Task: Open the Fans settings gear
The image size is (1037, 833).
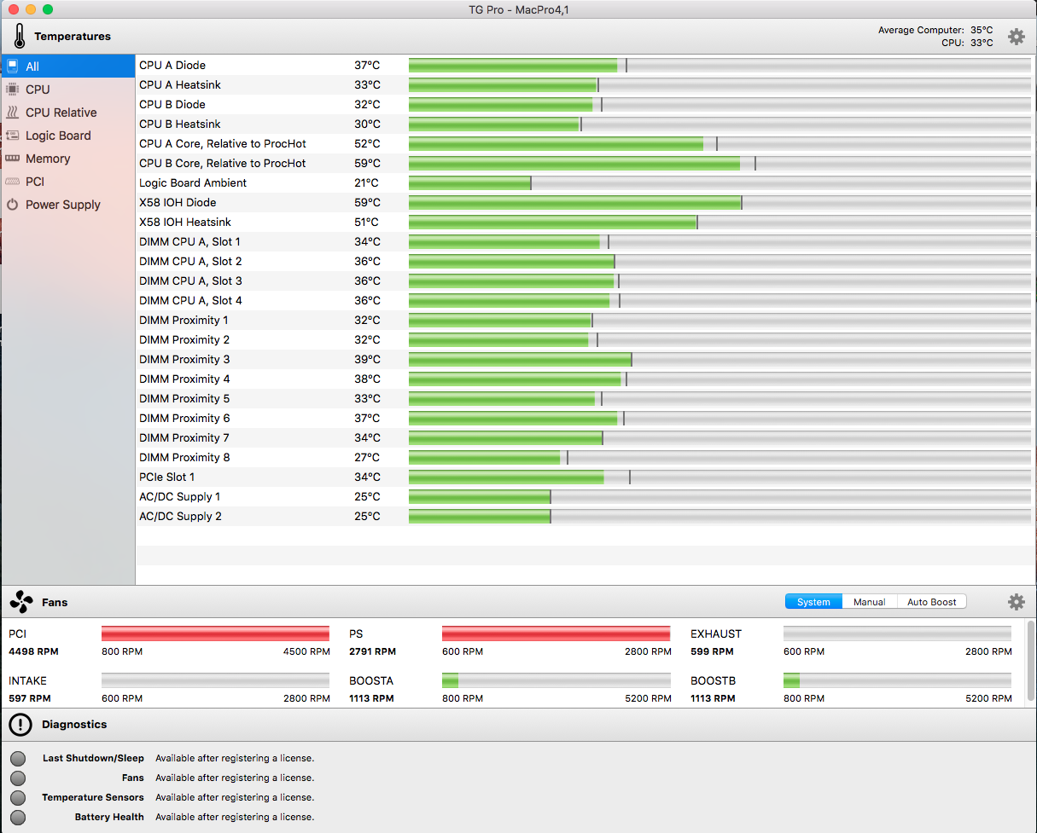Action: click(x=1016, y=602)
